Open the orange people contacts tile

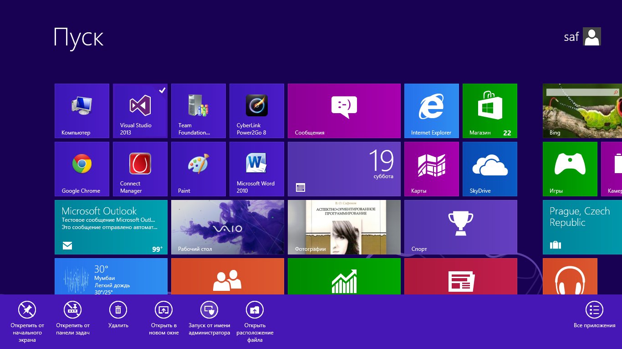(228, 276)
